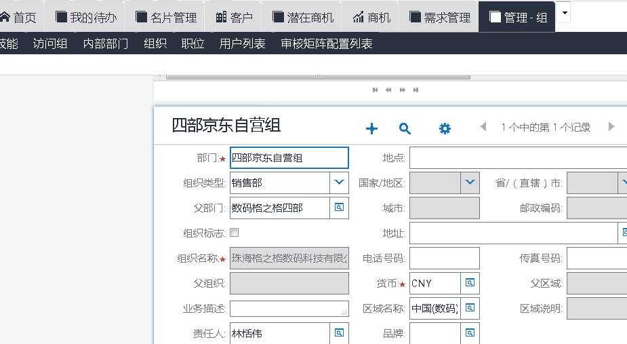Viewport: 627px width, 344px height.
Task: Open the 用户列表 submenu link
Action: [242, 43]
